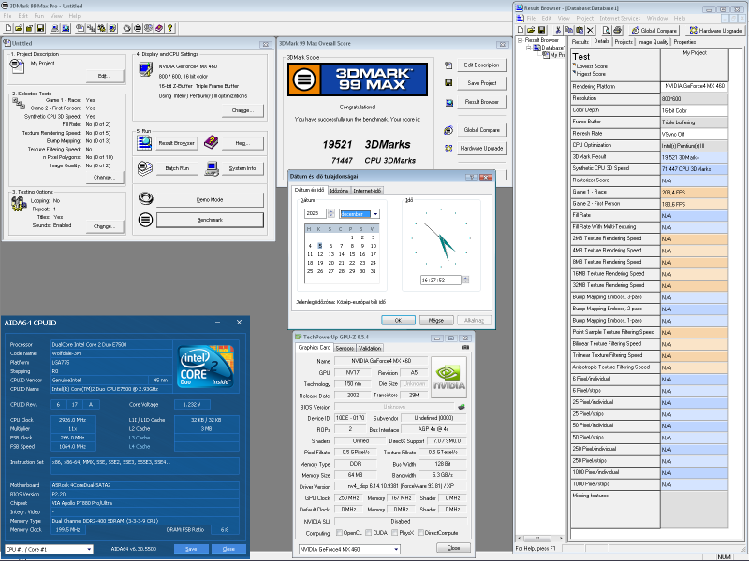Switch to Internet-idő tab in date dialog
Viewport: 749px width, 561px height.
367,191
